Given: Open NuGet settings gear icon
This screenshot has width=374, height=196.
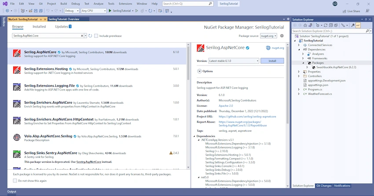Looking at the screenshot, I should (x=282, y=36).
